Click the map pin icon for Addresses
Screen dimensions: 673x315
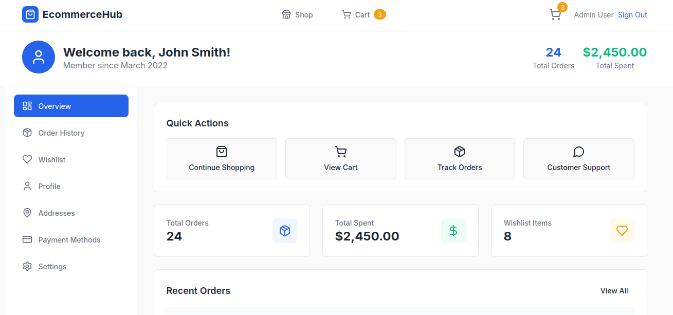[27, 213]
